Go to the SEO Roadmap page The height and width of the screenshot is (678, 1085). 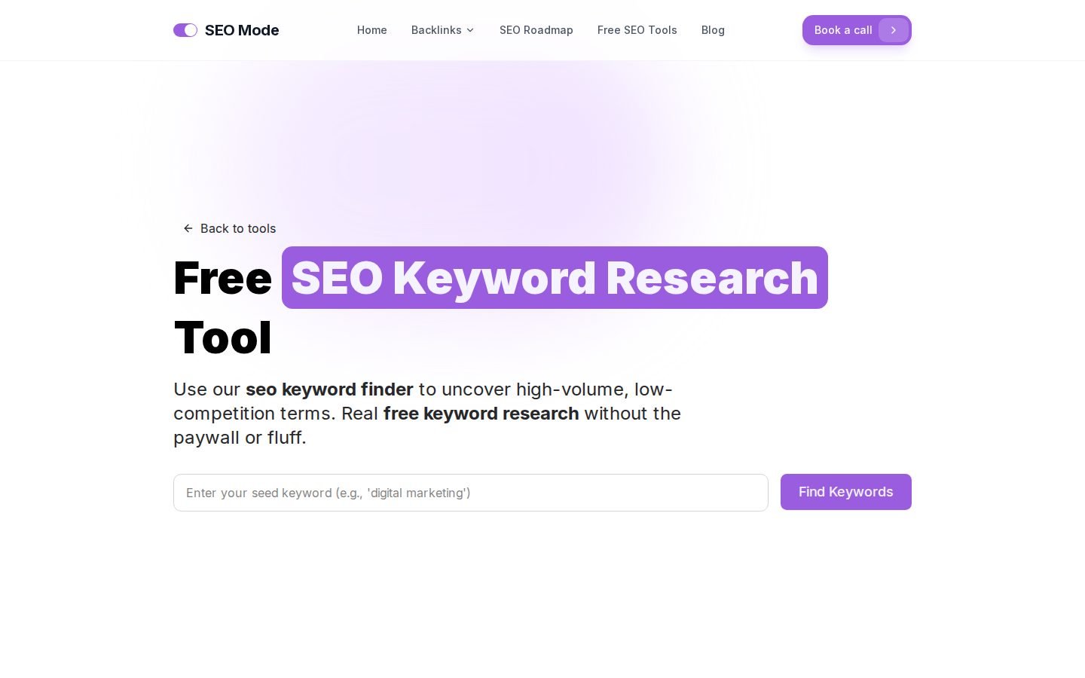pyautogui.click(x=536, y=30)
